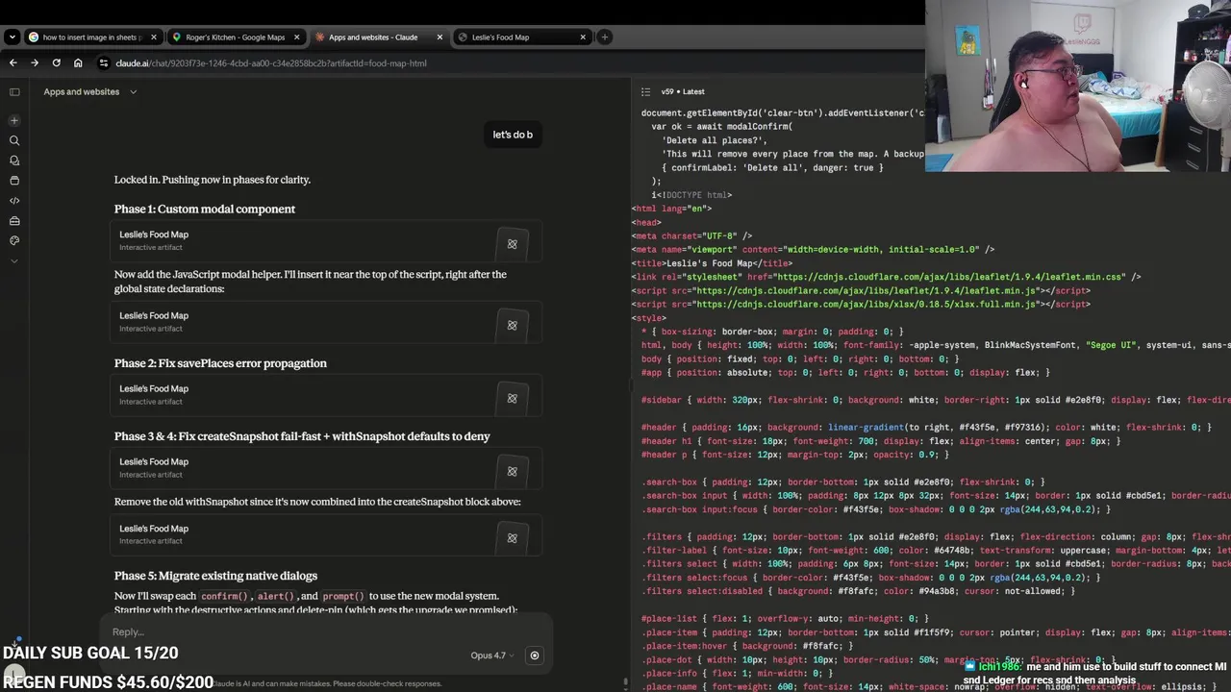This screenshot has height=692, width=1231.
Task: Click artifact panel list icon beside v59
Action: pyautogui.click(x=646, y=92)
